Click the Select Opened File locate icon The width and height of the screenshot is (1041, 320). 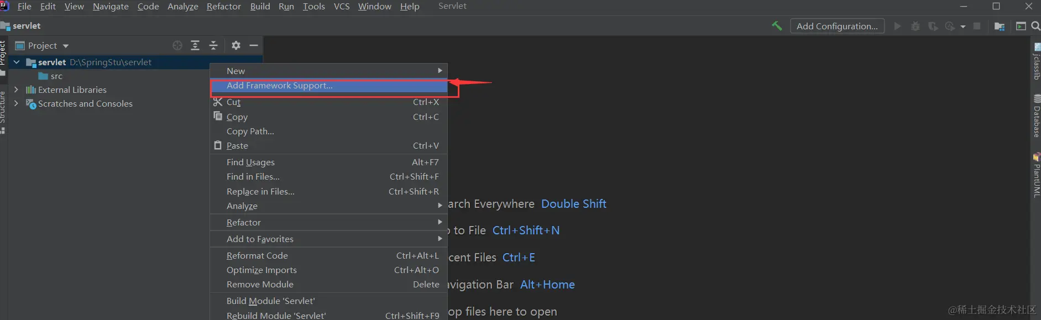point(177,45)
